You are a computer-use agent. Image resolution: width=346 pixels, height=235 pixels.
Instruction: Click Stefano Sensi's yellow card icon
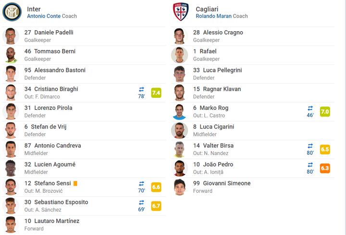coord(75,183)
